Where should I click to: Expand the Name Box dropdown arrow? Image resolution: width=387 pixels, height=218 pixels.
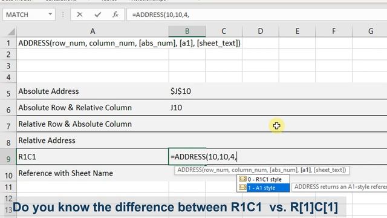[x=50, y=14]
